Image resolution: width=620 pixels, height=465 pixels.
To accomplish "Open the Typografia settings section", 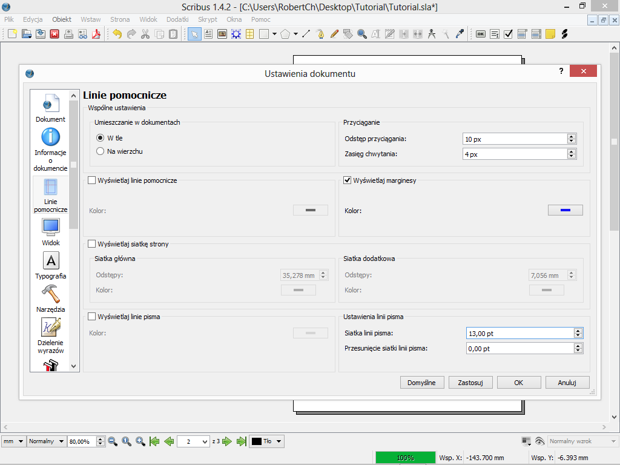I will click(51, 261).
